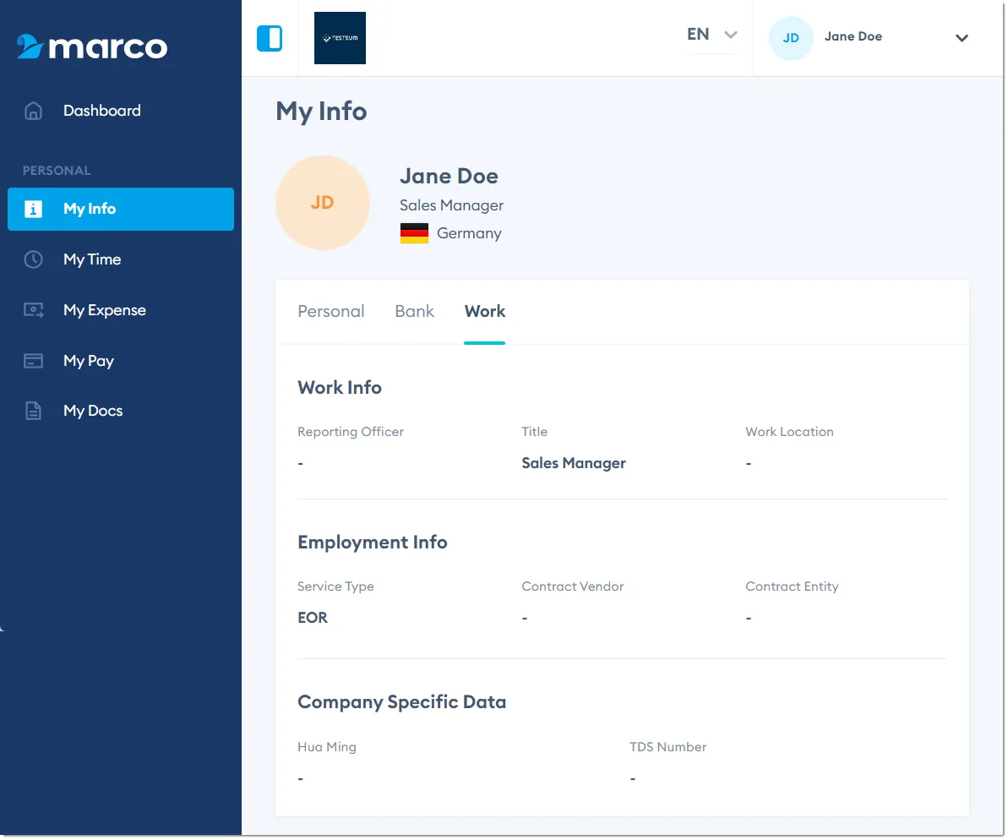This screenshot has width=1008, height=840.
Task: Click the JD avatar in header
Action: [791, 38]
